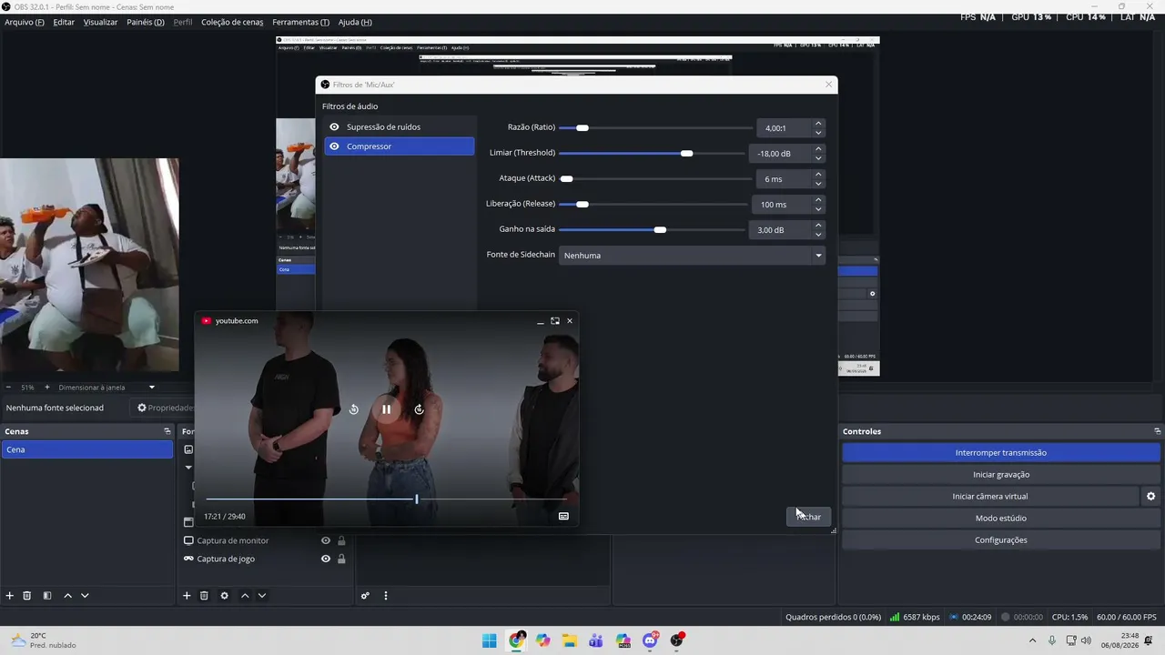Screen dimensions: 1165x655
Task: Open virtual camera settings gear
Action: (1150, 497)
